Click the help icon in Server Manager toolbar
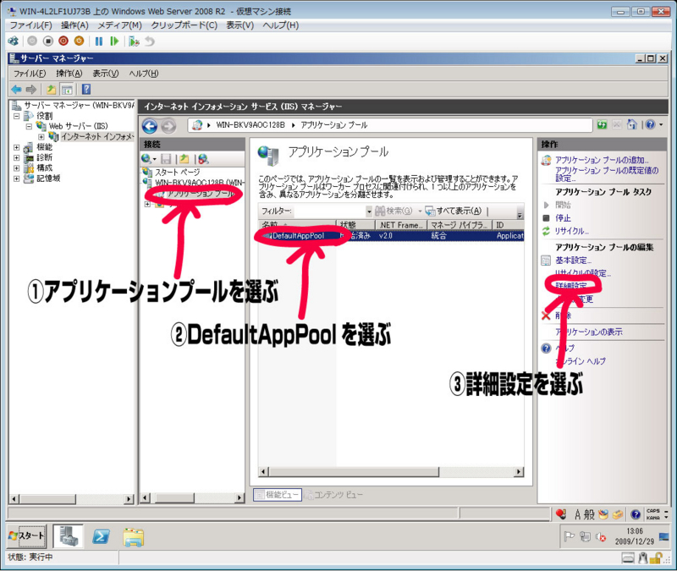This screenshot has width=677, height=571. pyautogui.click(x=85, y=88)
